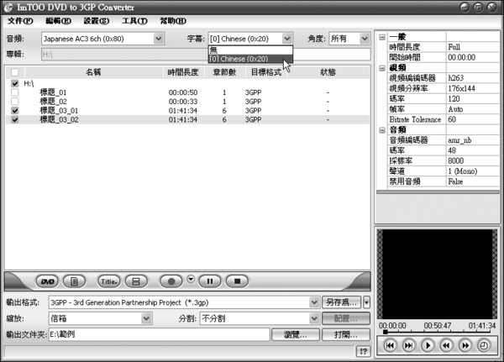Click the 配置... button
Viewport: 504px width, 362px height.
pos(346,318)
